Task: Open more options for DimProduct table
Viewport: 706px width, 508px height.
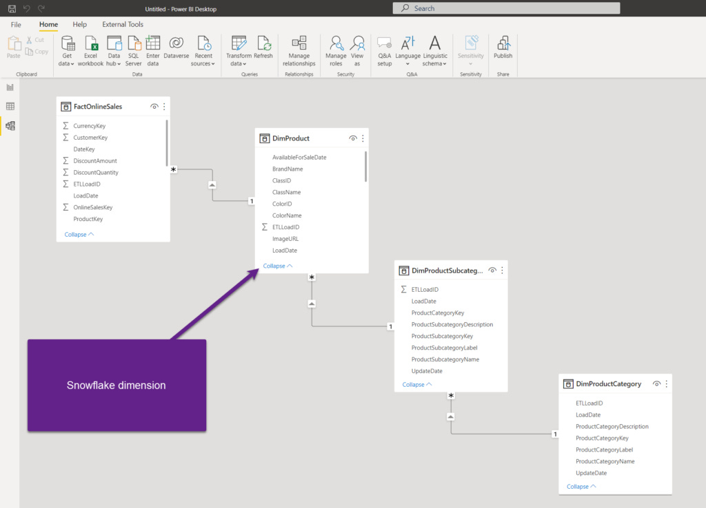Action: [363, 138]
